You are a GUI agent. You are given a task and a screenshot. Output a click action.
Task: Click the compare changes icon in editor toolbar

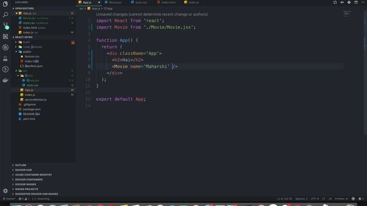pos(335,2)
